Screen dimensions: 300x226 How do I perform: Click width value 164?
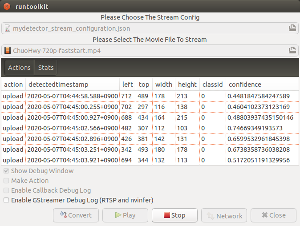pyautogui.click(x=159, y=117)
